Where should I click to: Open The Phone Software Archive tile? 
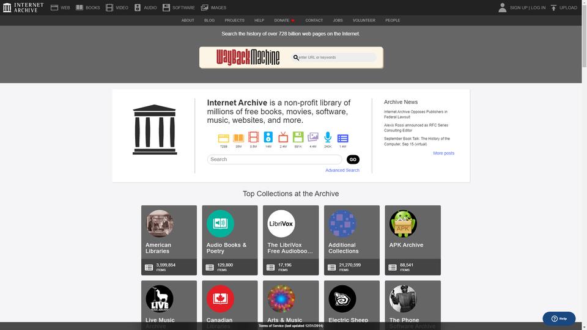click(413, 305)
